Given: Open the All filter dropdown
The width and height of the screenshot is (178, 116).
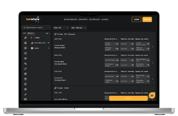Looking at the screenshot, I should pos(48,33).
